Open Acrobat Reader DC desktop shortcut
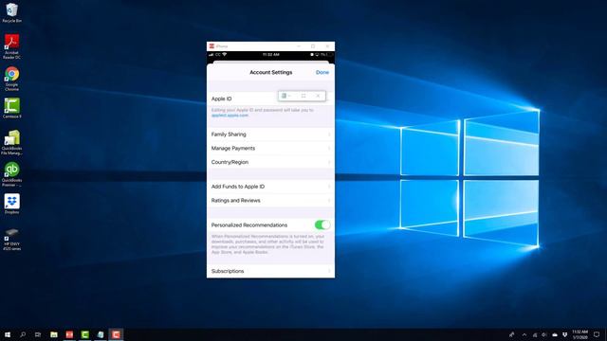Viewport: 607px width, 341px height. [11, 46]
